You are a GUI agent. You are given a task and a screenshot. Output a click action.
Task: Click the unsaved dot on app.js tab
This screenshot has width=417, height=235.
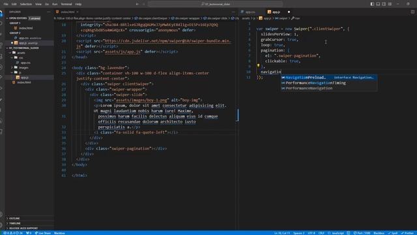tap(289, 12)
